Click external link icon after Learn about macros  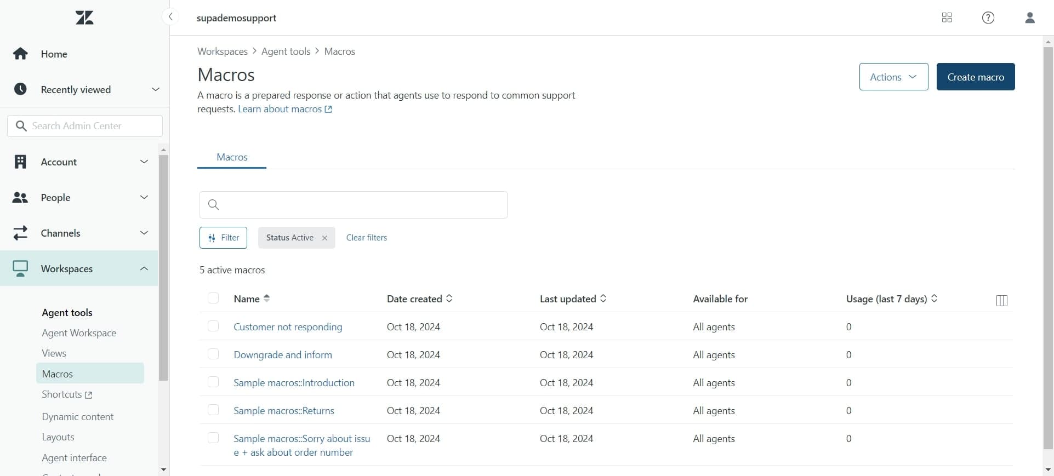328,109
